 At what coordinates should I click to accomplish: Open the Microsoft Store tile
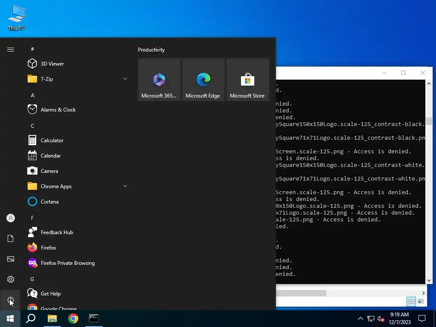[247, 80]
